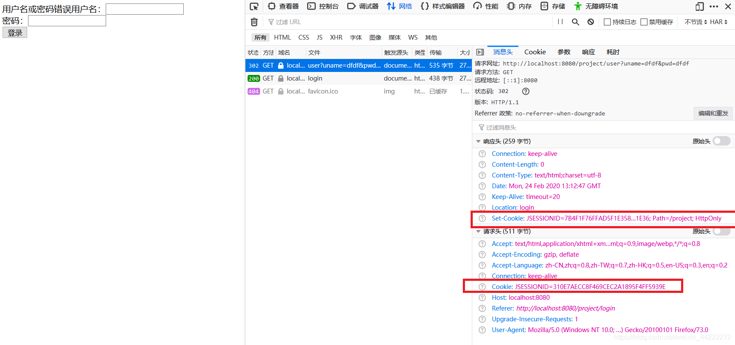Toggle 原始头 switch for response headers
Image resolution: width=735 pixels, height=345 pixels.
721,141
